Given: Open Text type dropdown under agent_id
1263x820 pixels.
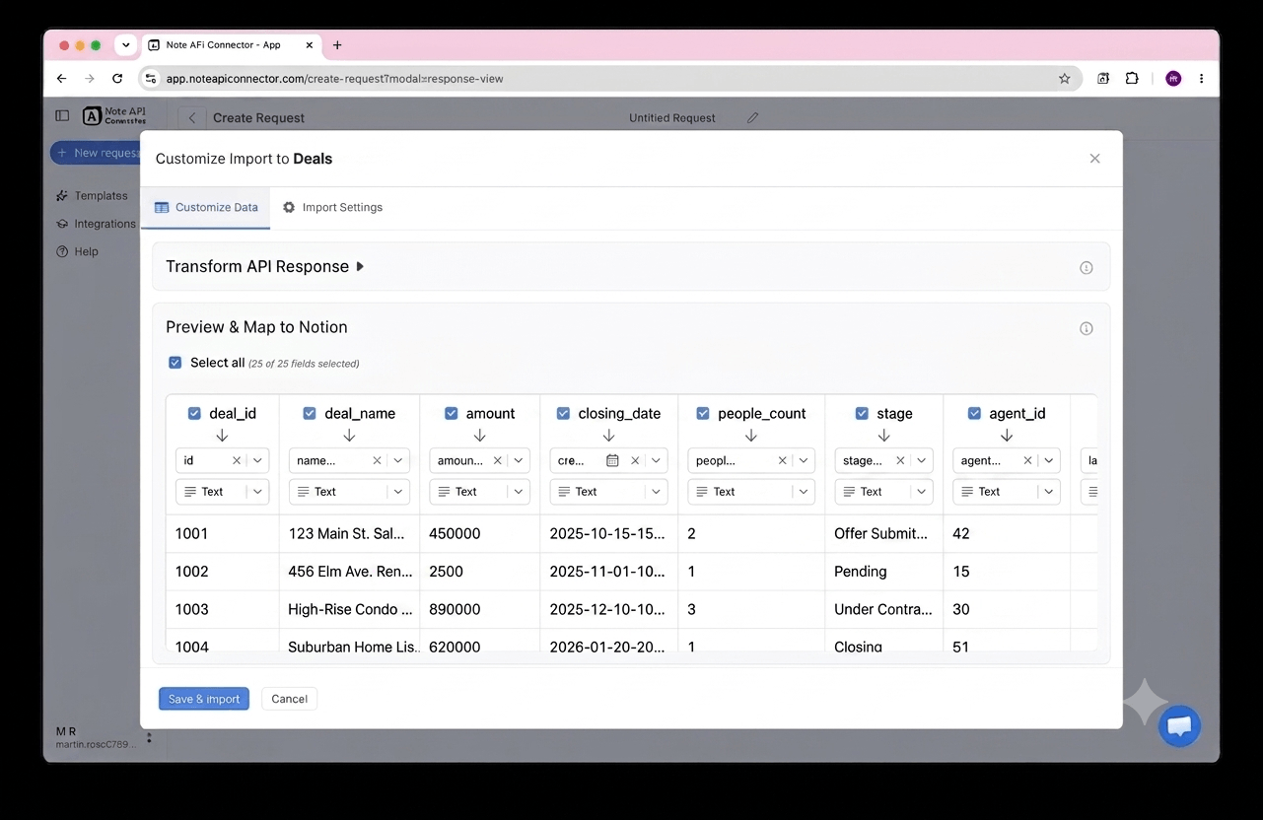Looking at the screenshot, I should click(x=1007, y=492).
